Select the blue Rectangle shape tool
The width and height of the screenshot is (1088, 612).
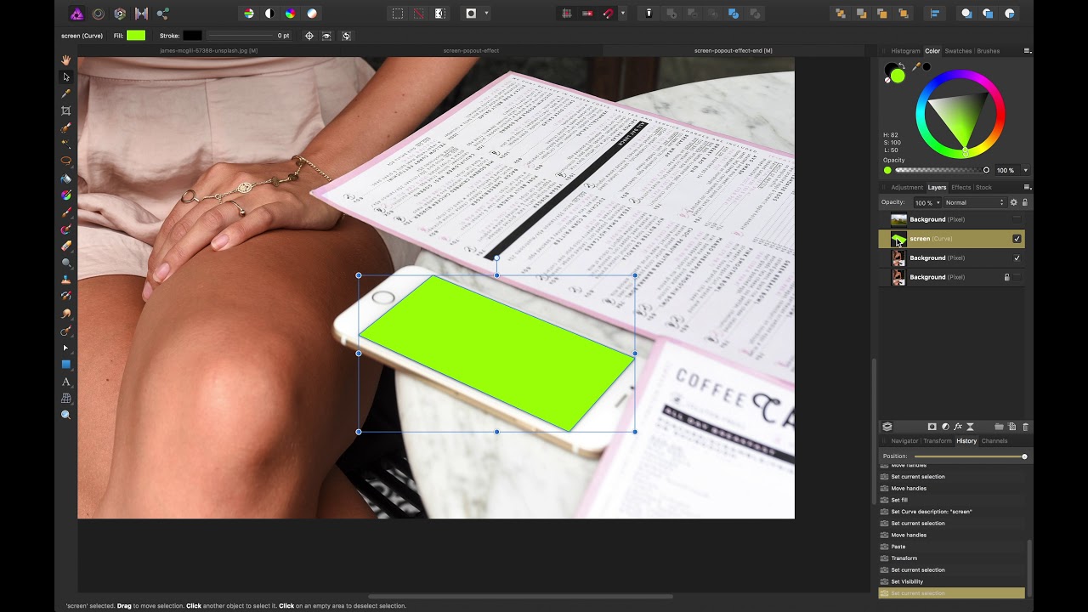(x=65, y=365)
